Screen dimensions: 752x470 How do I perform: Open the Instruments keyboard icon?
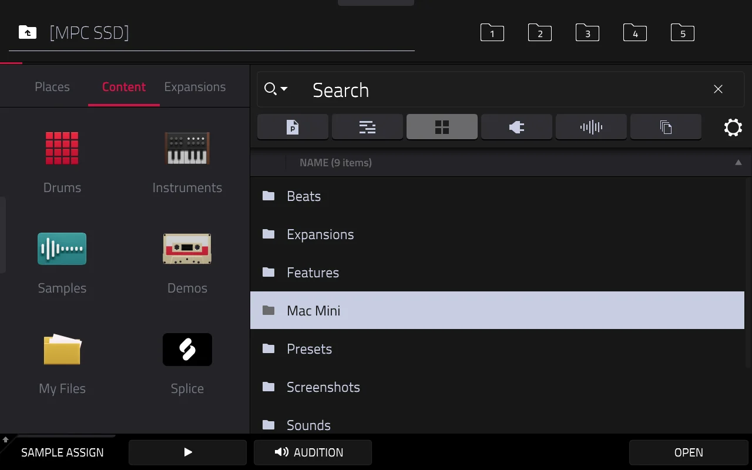tap(187, 148)
